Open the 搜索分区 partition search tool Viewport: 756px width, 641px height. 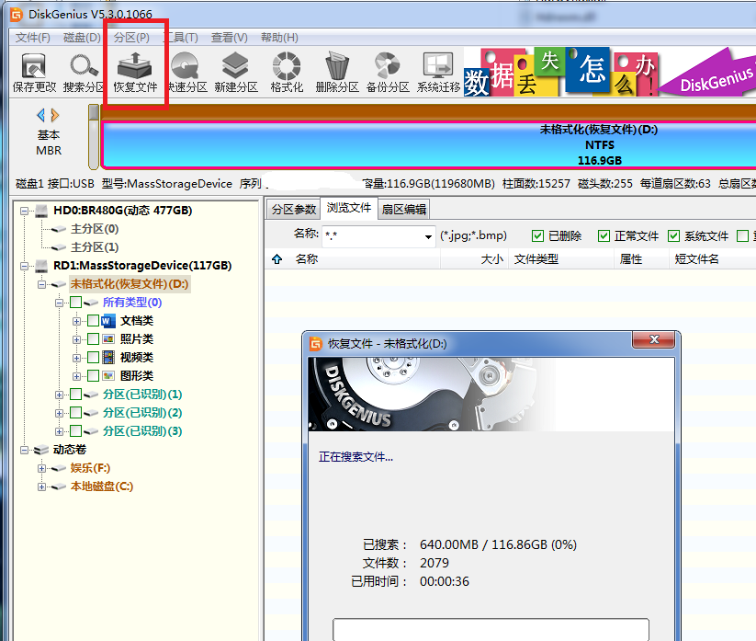click(x=84, y=73)
